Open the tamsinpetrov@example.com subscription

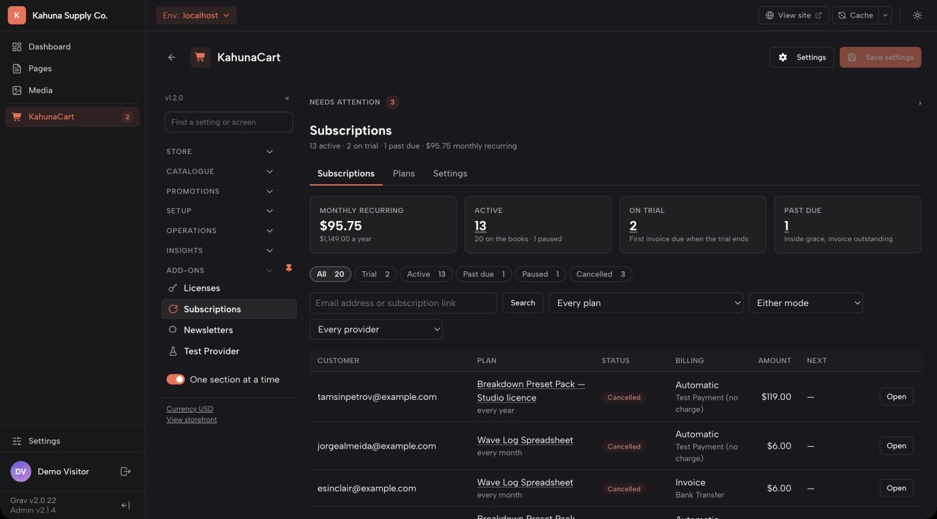896,396
